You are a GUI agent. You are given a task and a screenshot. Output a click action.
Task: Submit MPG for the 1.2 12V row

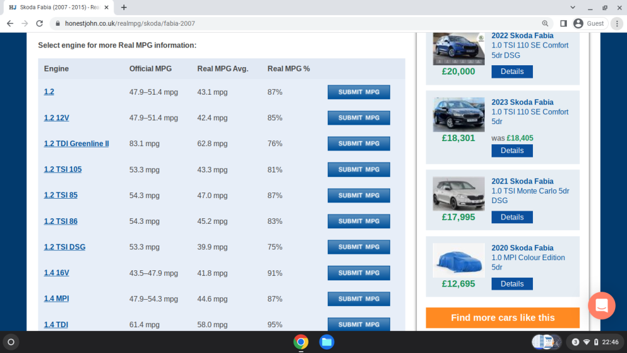coord(359,118)
